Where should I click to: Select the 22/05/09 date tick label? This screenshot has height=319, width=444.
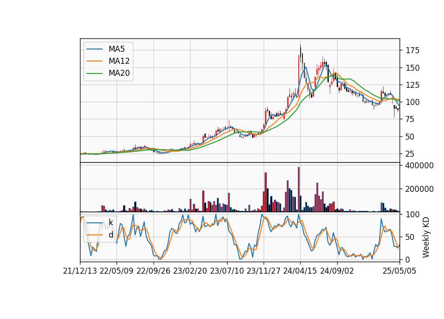click(117, 271)
